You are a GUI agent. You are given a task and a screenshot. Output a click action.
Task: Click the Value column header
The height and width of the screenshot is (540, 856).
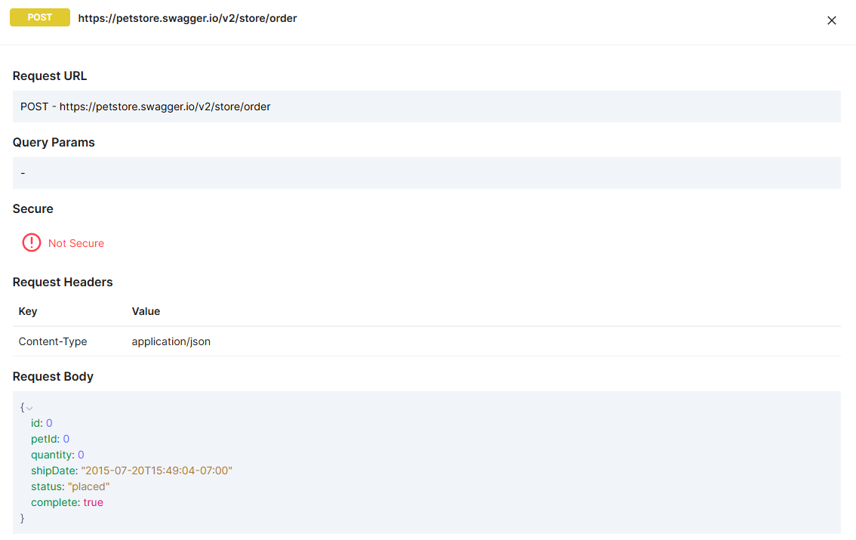tap(146, 311)
